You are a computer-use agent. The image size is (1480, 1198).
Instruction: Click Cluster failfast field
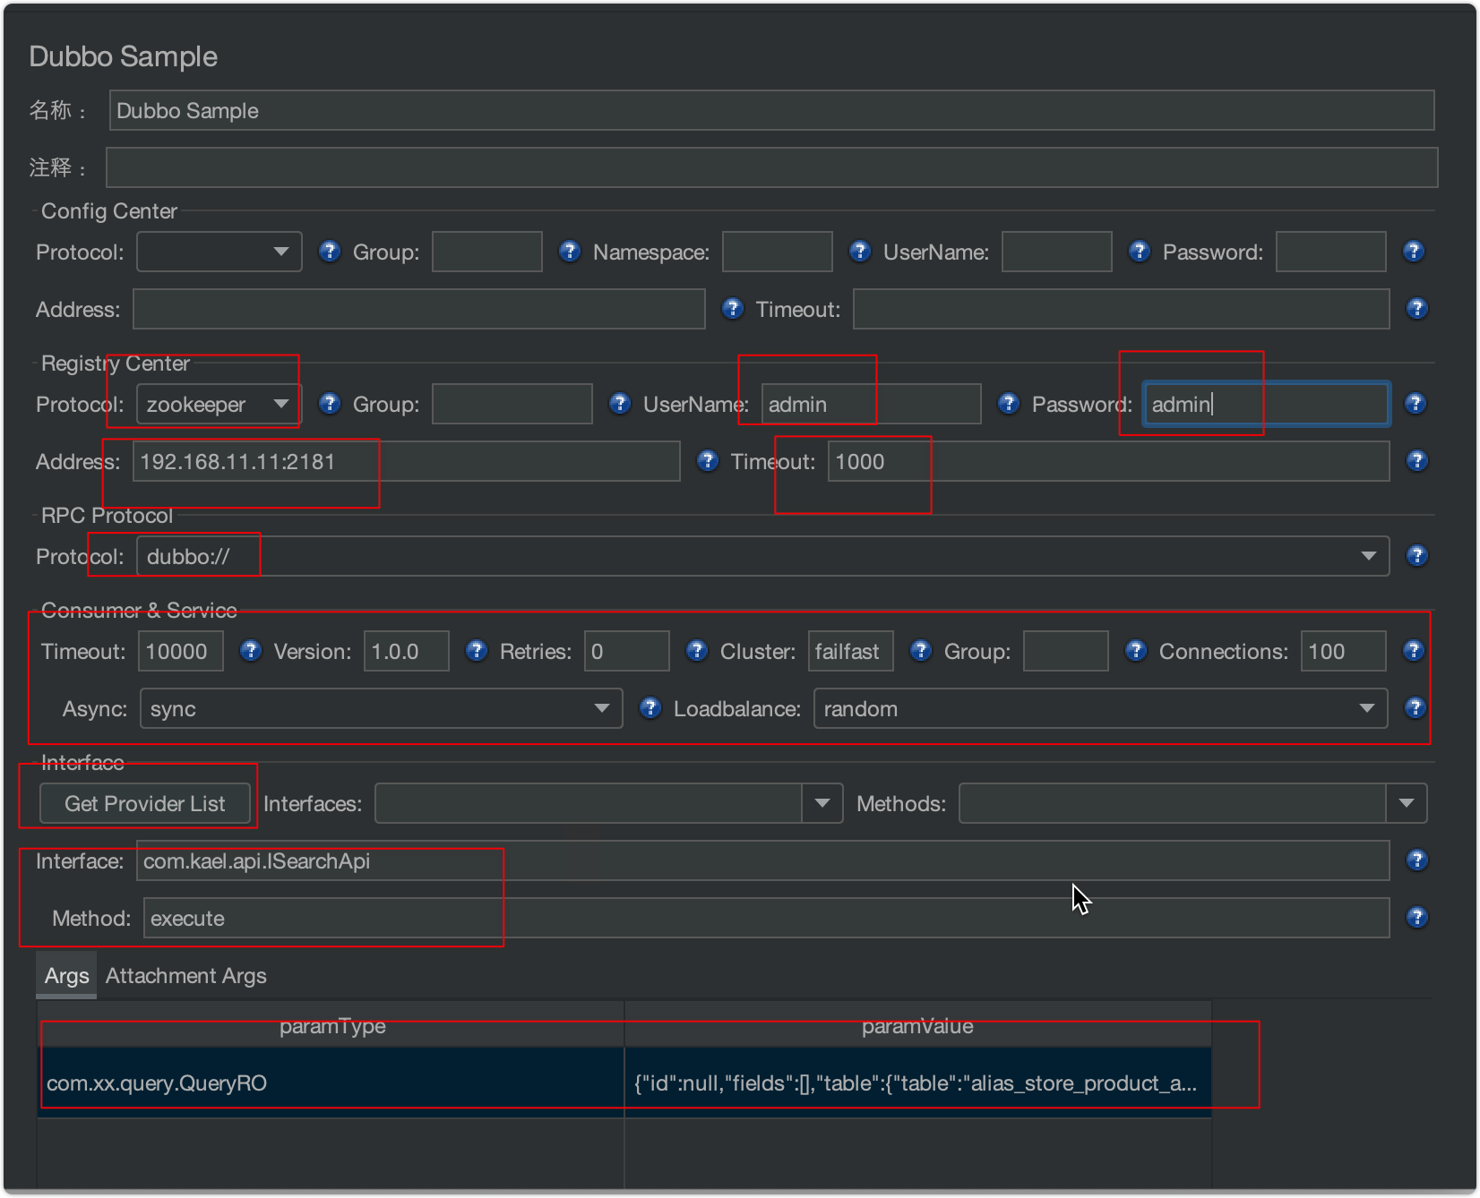pyautogui.click(x=851, y=651)
